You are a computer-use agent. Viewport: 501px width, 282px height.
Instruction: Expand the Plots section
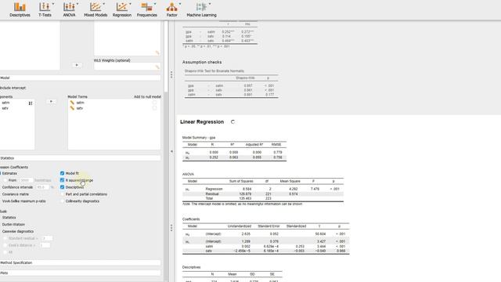click(80, 273)
